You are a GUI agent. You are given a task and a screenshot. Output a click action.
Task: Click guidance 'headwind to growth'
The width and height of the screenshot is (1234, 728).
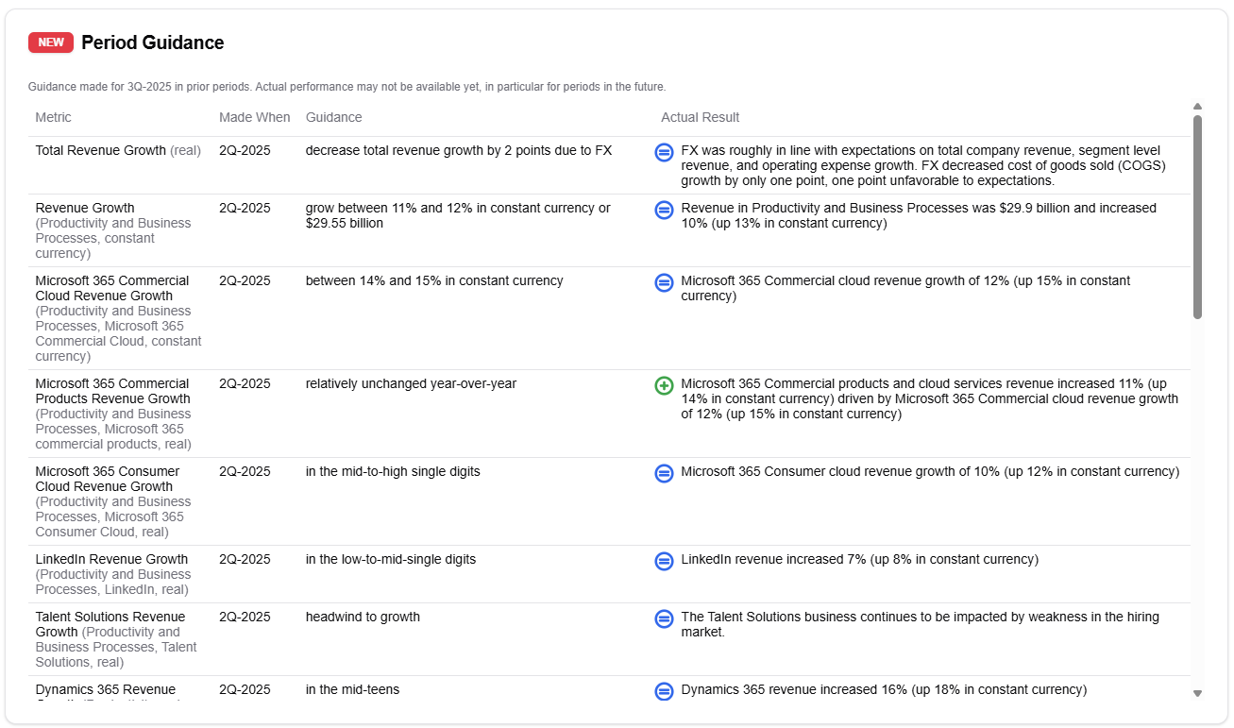363,617
